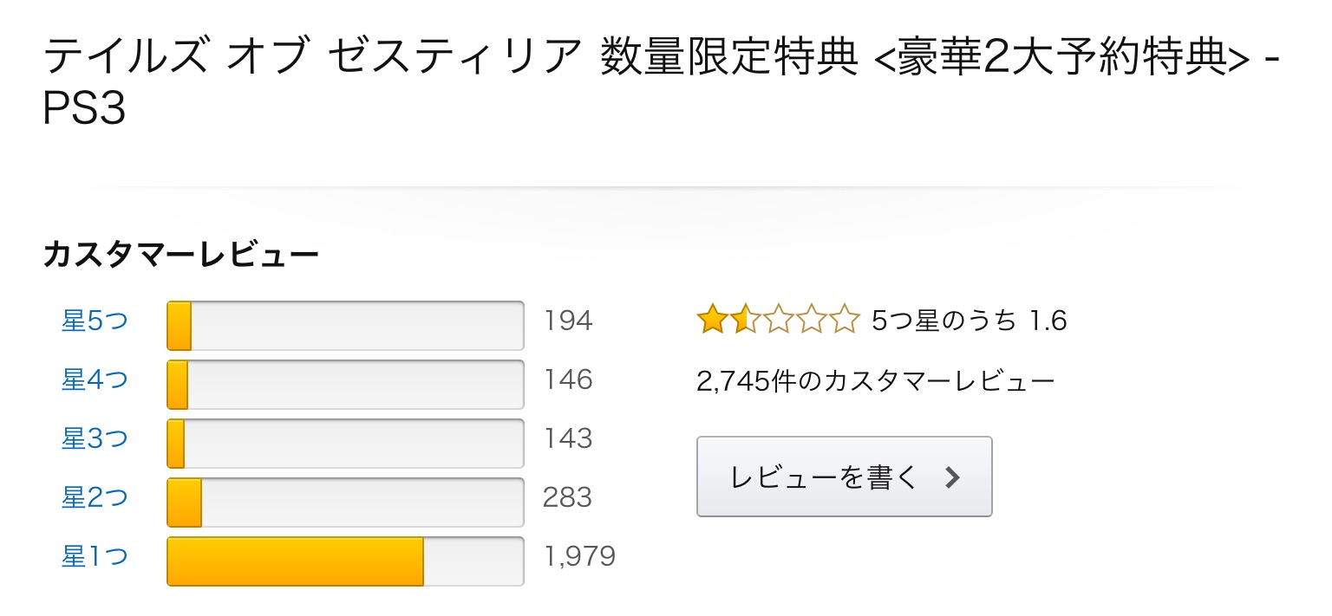Screen dimensions: 1332x616
Task: Click the 4-star histogram bar
Action: click(345, 385)
